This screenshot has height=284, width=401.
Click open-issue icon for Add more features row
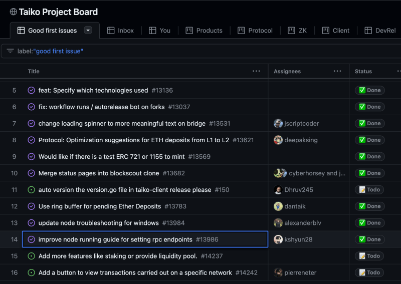pos(31,256)
